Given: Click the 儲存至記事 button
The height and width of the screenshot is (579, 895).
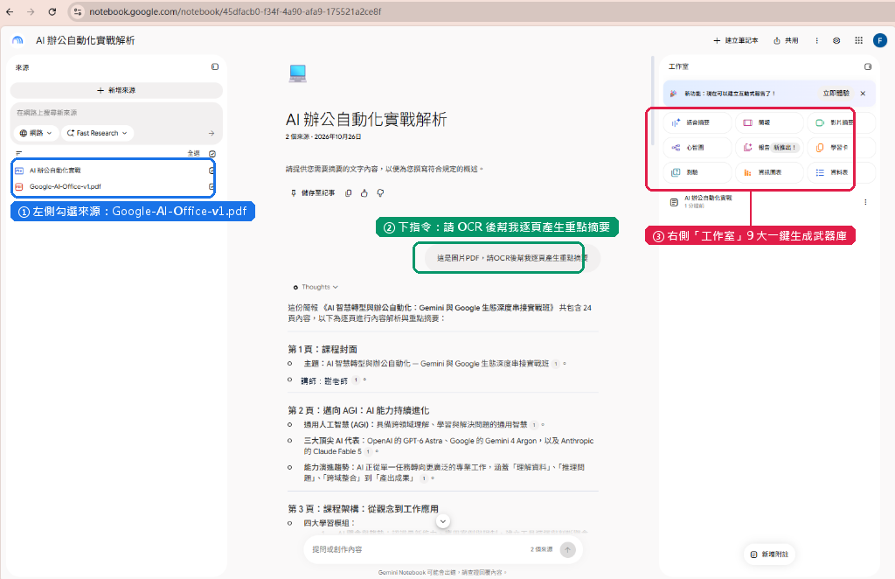Looking at the screenshot, I should pyautogui.click(x=313, y=193).
